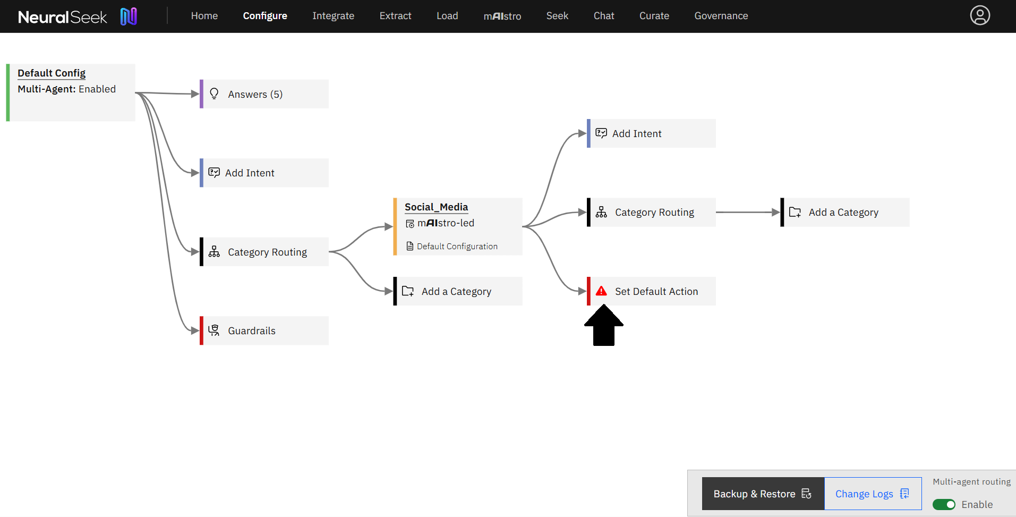Click the routing icon under Social_Media branch
This screenshot has width=1016, height=517.
601,213
